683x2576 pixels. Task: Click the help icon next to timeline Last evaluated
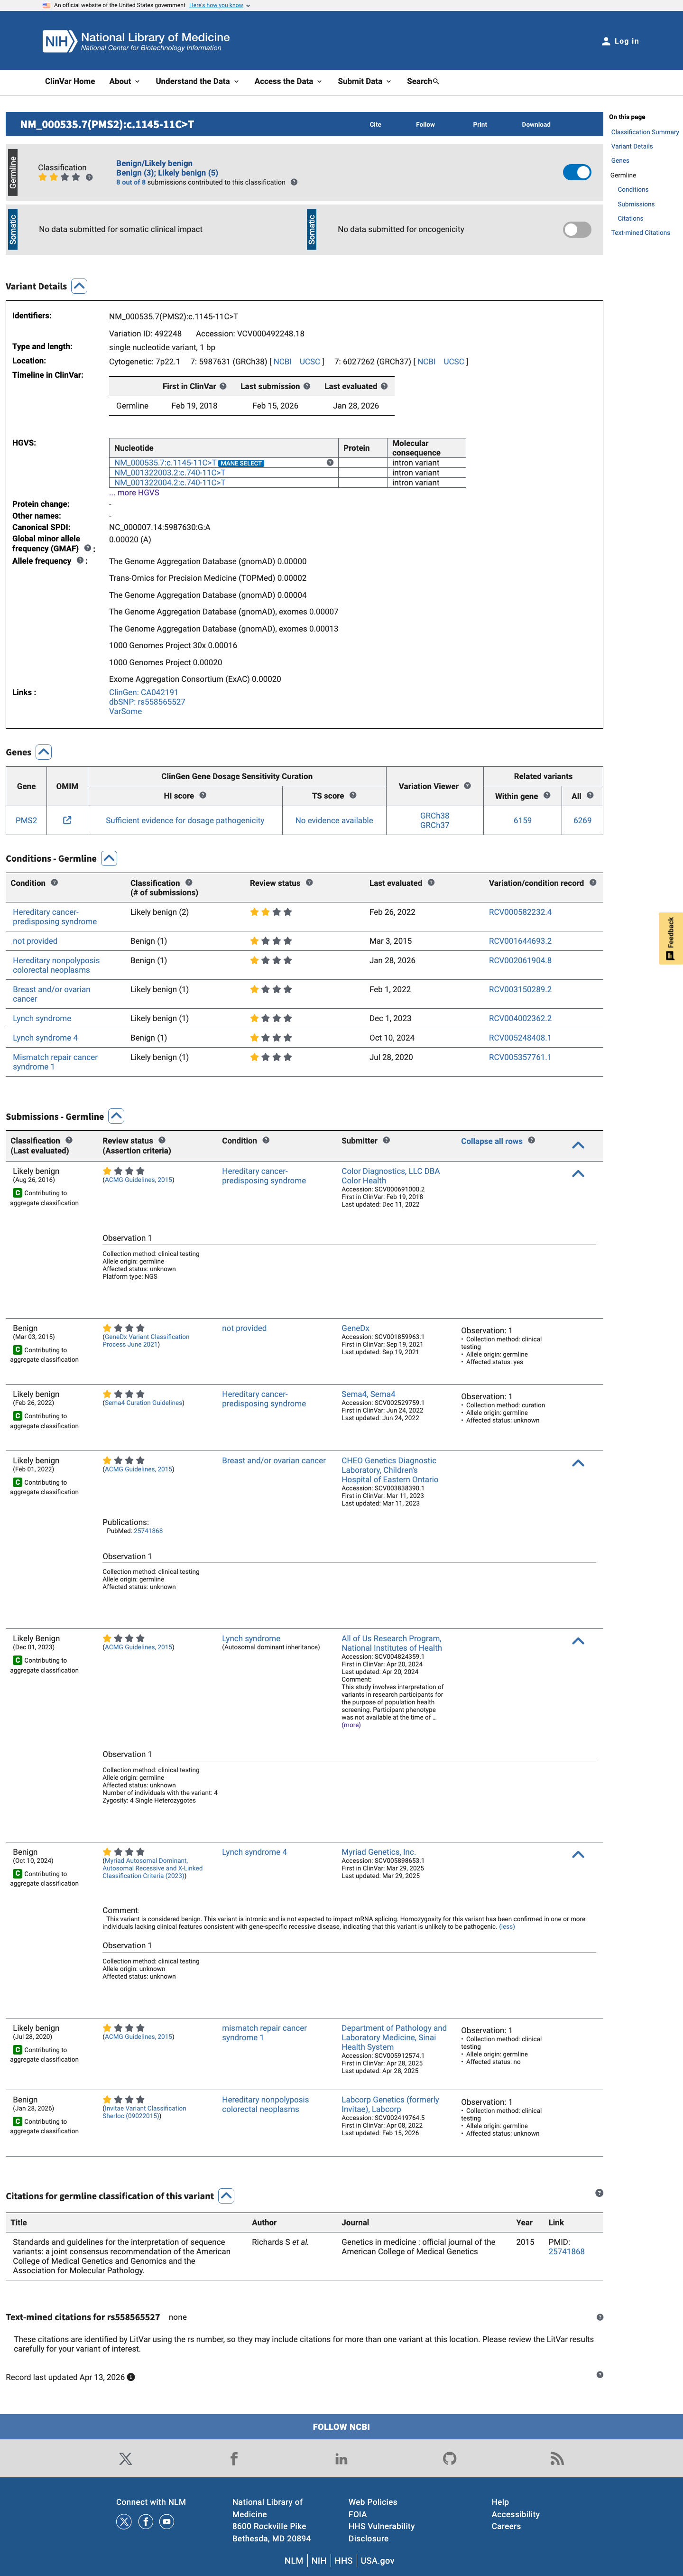tap(384, 386)
